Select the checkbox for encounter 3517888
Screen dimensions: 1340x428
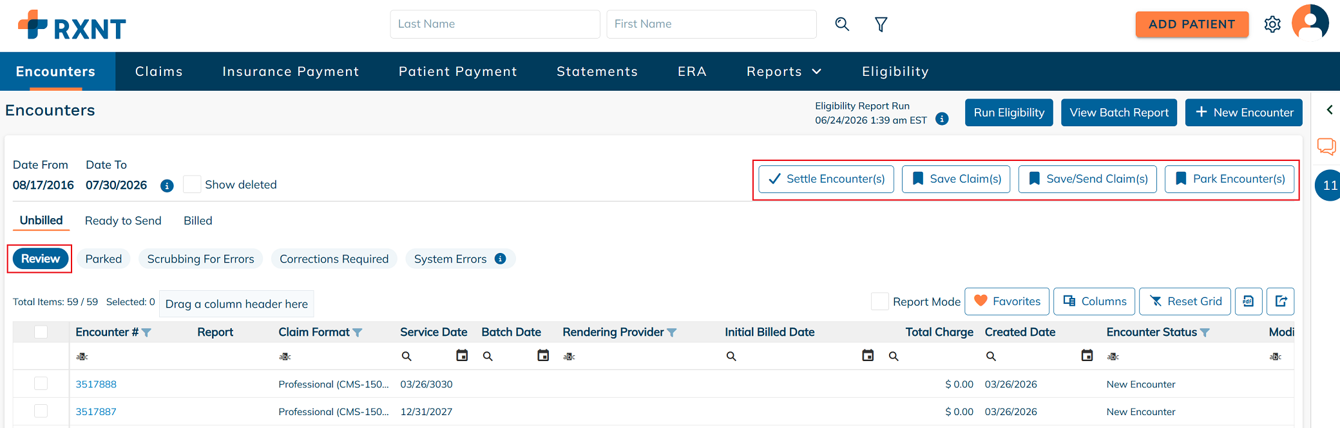[41, 384]
